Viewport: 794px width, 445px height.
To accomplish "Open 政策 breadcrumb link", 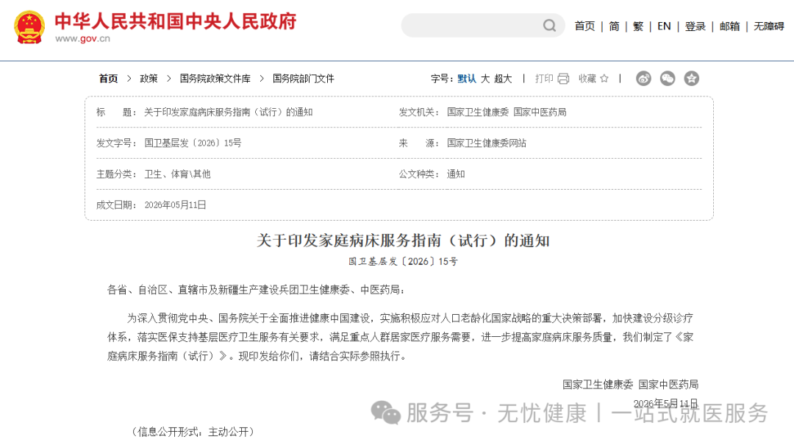I will (149, 79).
